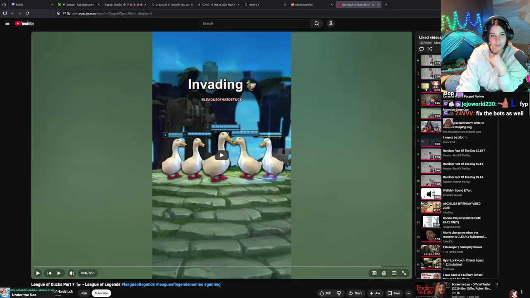Close the League of Ducks tab
The image size is (530, 298).
[x=378, y=5]
